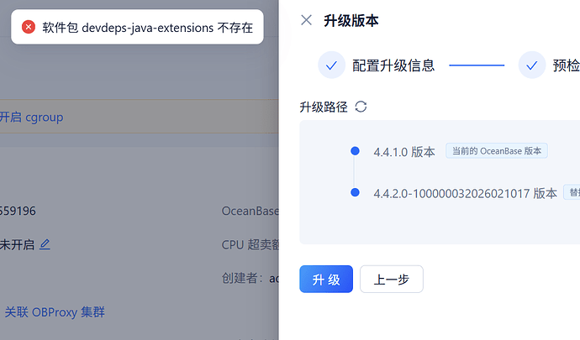Screen dimensions: 580x340
Task: Select the 4.4.2.0 version timeline dot
Action: pyautogui.click(x=355, y=192)
